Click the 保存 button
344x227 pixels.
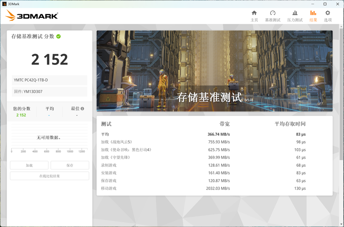tap(70, 165)
